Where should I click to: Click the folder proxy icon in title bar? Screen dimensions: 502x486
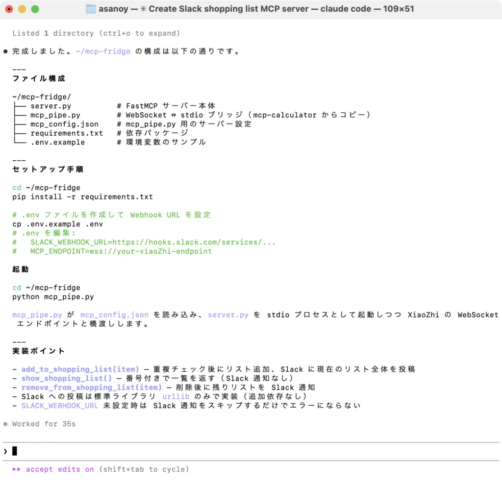91,9
